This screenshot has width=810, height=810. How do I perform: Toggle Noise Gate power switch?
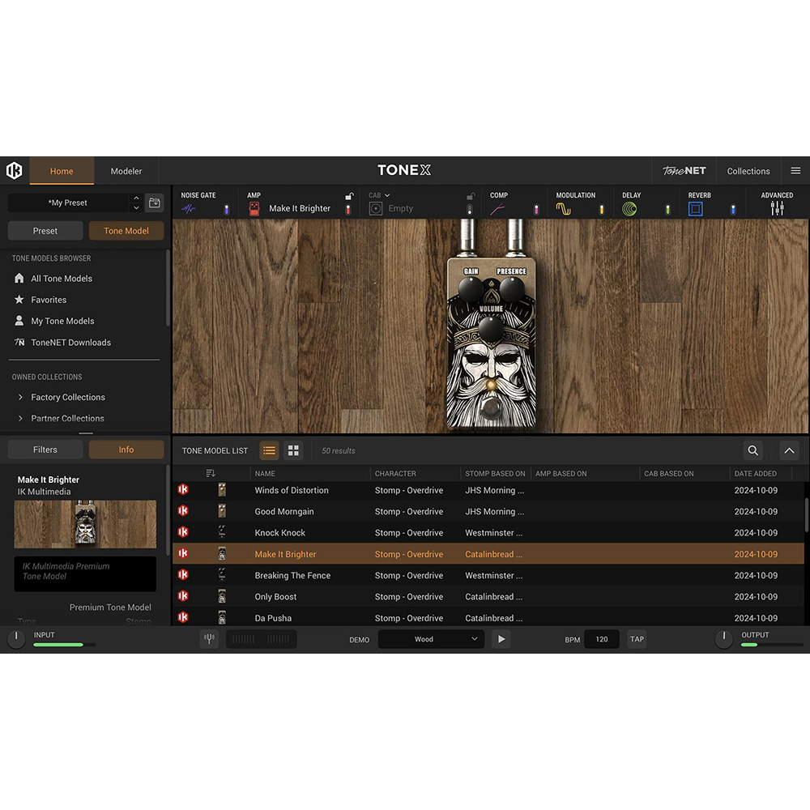coord(226,209)
